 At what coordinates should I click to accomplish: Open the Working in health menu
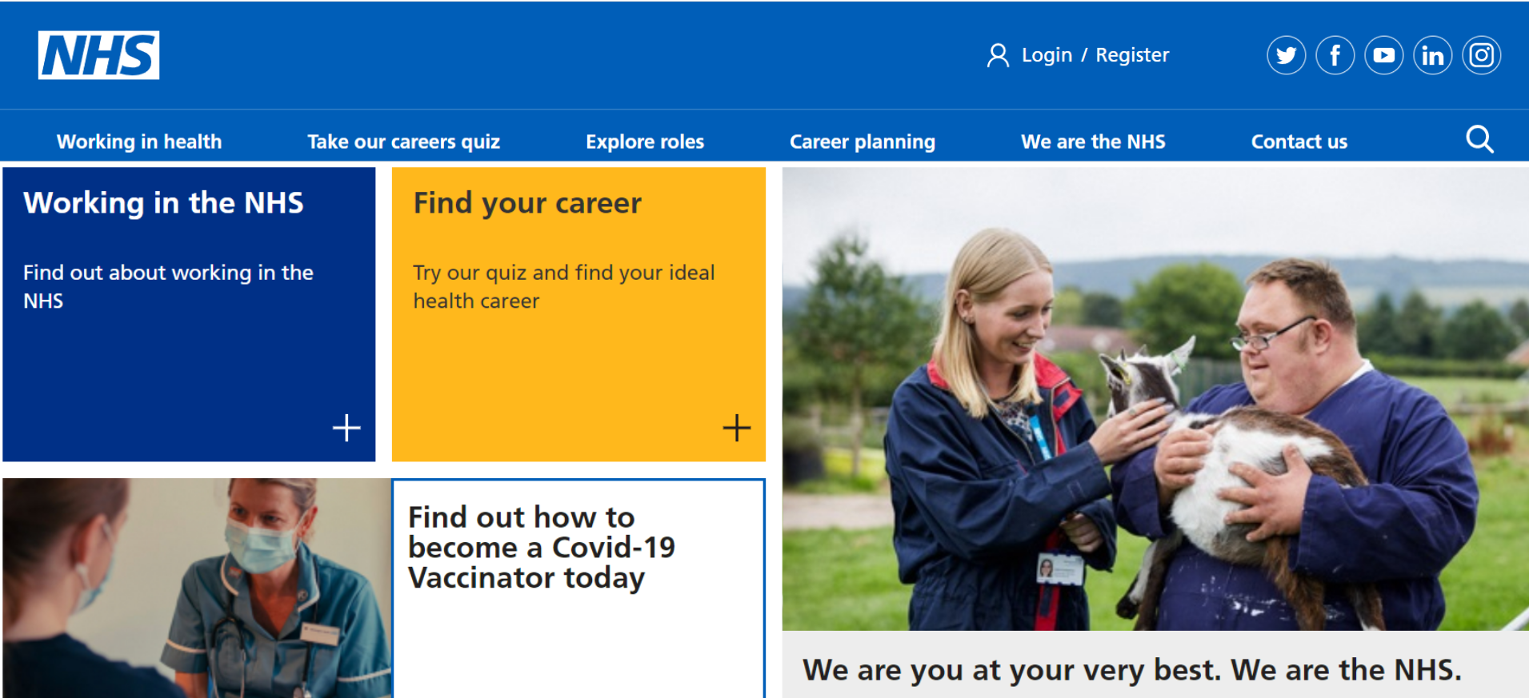(x=139, y=142)
